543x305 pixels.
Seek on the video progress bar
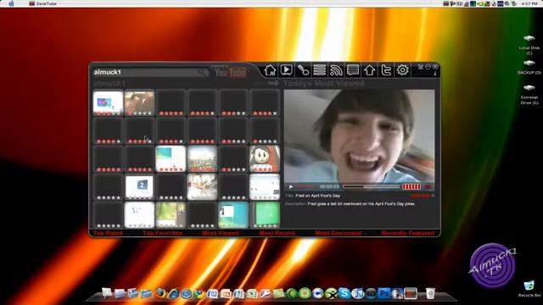pos(371,186)
